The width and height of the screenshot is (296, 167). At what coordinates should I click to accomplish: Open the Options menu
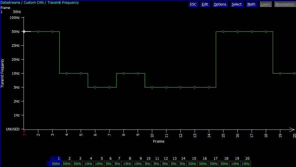pyautogui.click(x=220, y=4)
